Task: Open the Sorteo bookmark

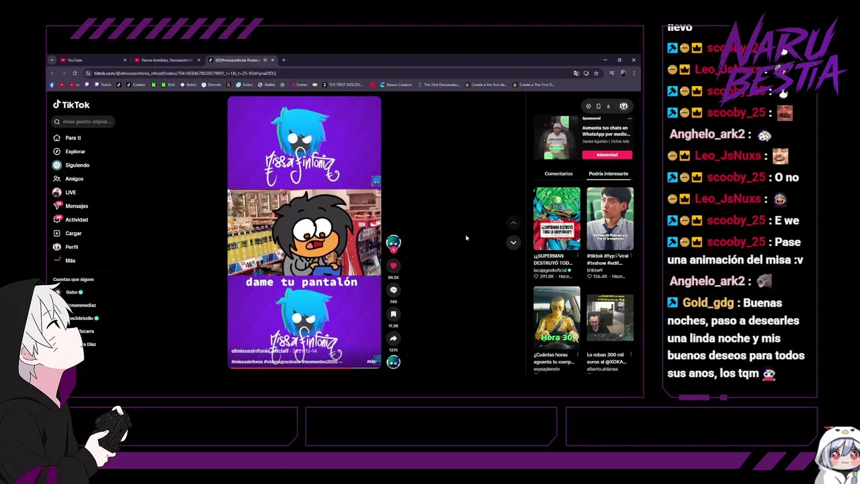Action: (x=298, y=85)
